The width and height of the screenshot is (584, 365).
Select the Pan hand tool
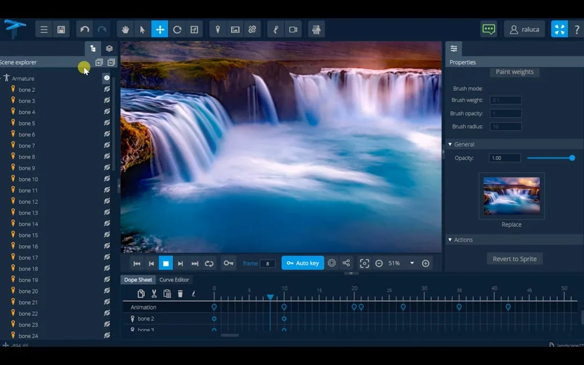pos(126,30)
